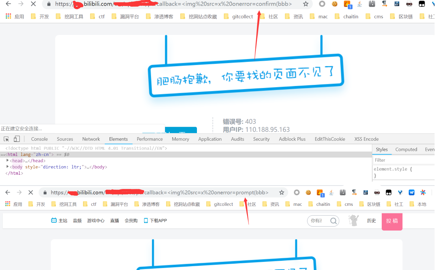The image size is (436, 270).
Task: Open XSS Encode tab in DevTools
Action: (367, 139)
